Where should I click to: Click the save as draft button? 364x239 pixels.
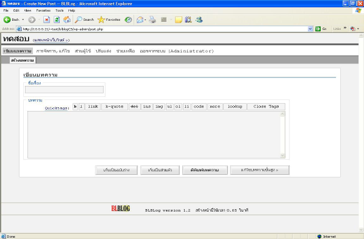116,170
